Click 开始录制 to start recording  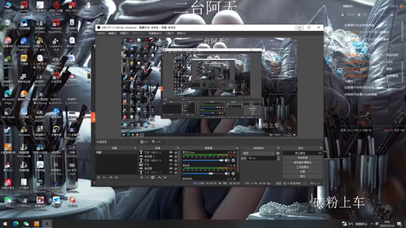(x=302, y=158)
